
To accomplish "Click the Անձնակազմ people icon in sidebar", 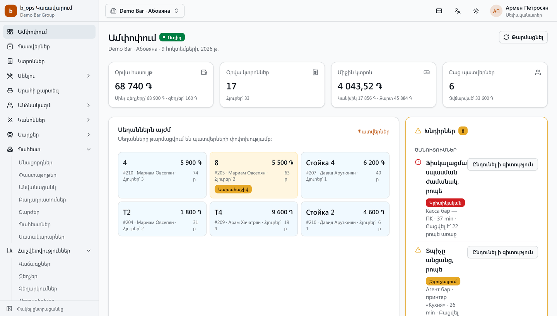I will (x=10, y=105).
